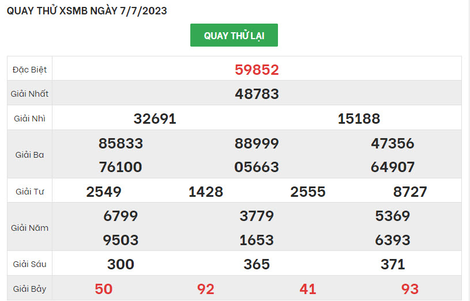This screenshot has width=470, height=301.
Task: Click the red special prize number 59852
Action: (257, 70)
